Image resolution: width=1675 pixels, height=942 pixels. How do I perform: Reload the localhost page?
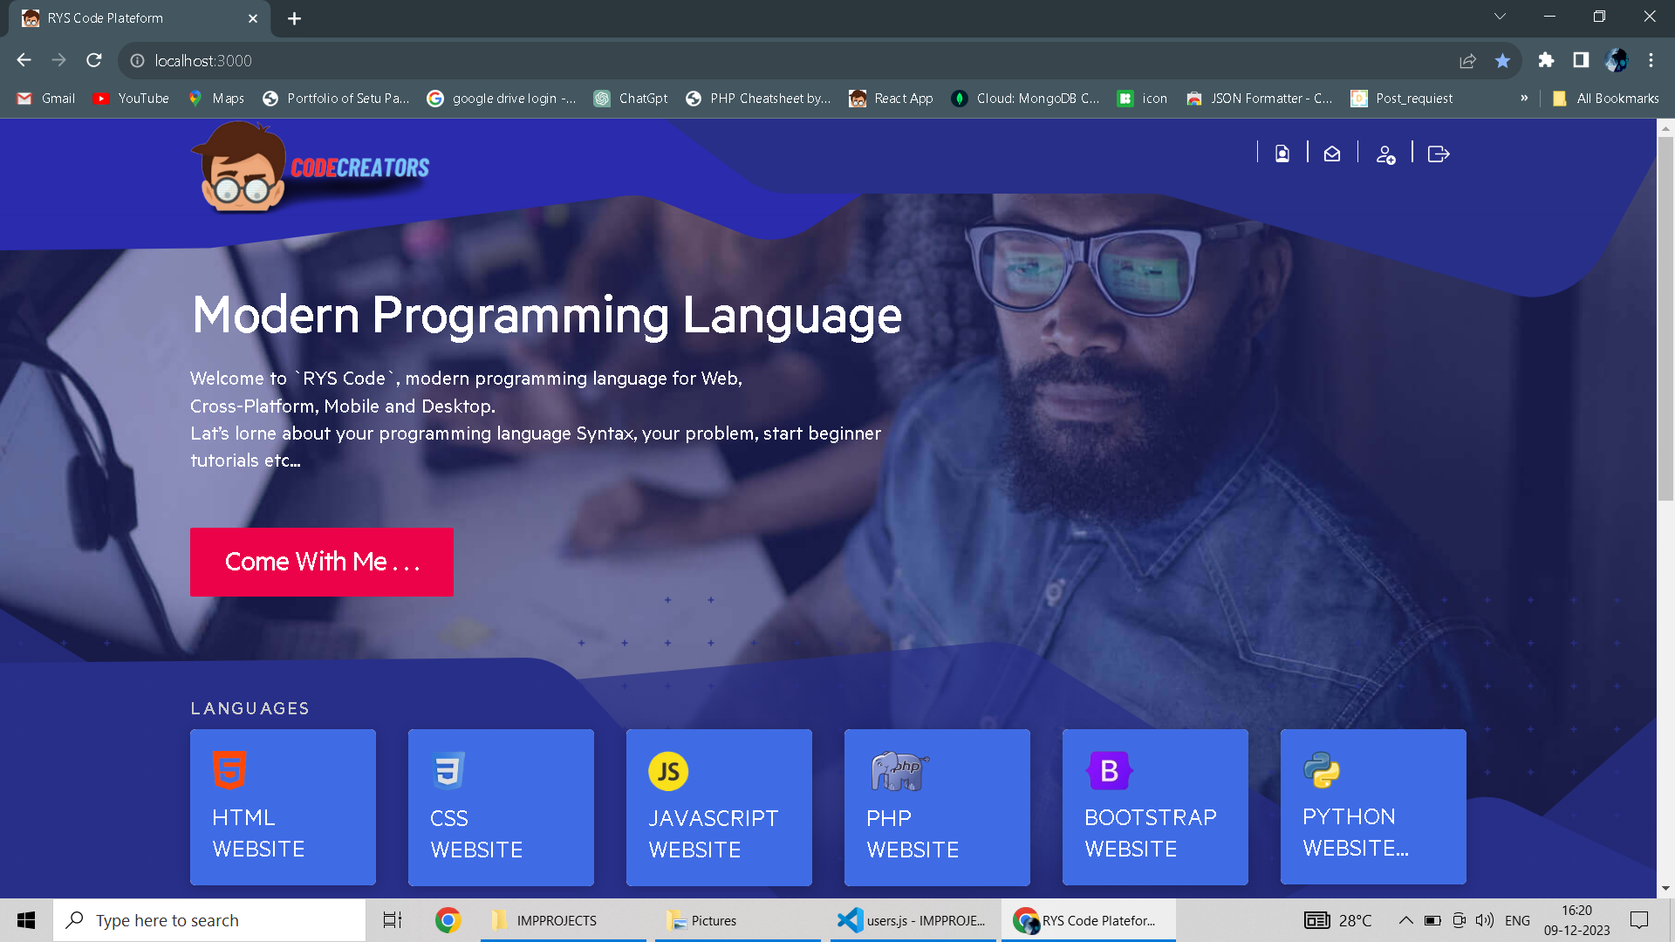(x=94, y=60)
